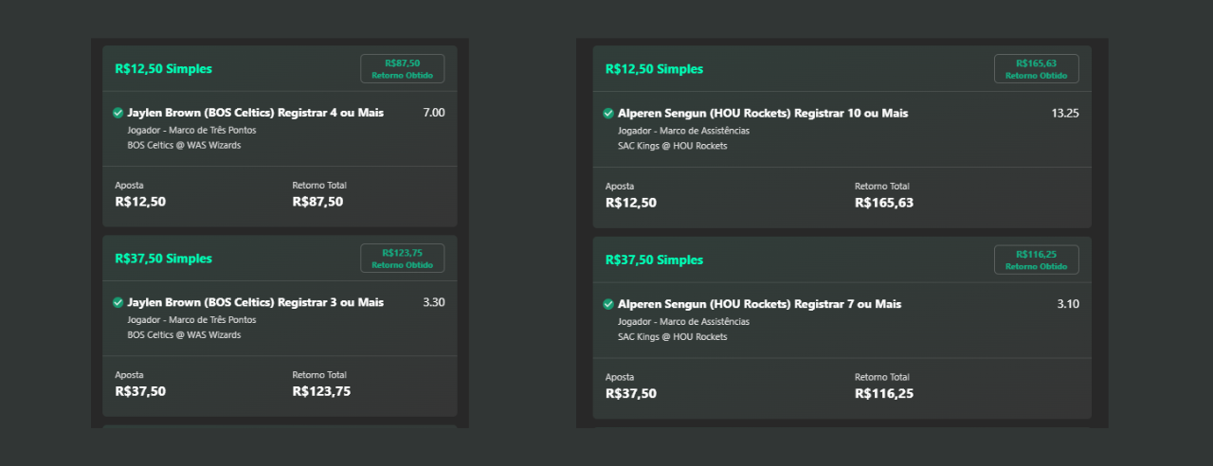Click the 13.25 odds value
This screenshot has height=466, width=1213.
(1064, 114)
